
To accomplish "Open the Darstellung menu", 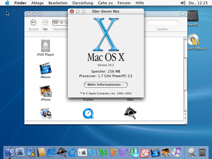I will (83, 3).
